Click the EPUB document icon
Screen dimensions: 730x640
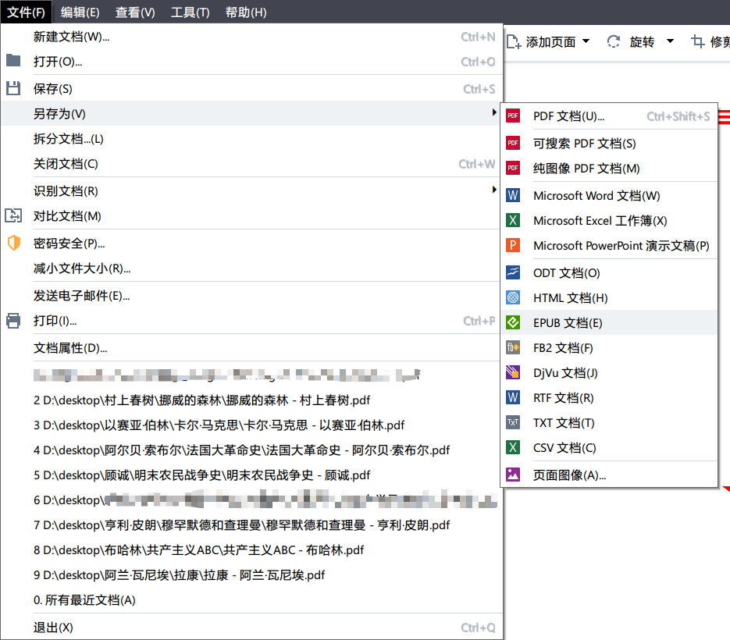click(x=513, y=323)
